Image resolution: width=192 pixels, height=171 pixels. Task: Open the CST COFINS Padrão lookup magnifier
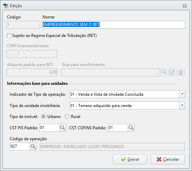tap(131, 128)
